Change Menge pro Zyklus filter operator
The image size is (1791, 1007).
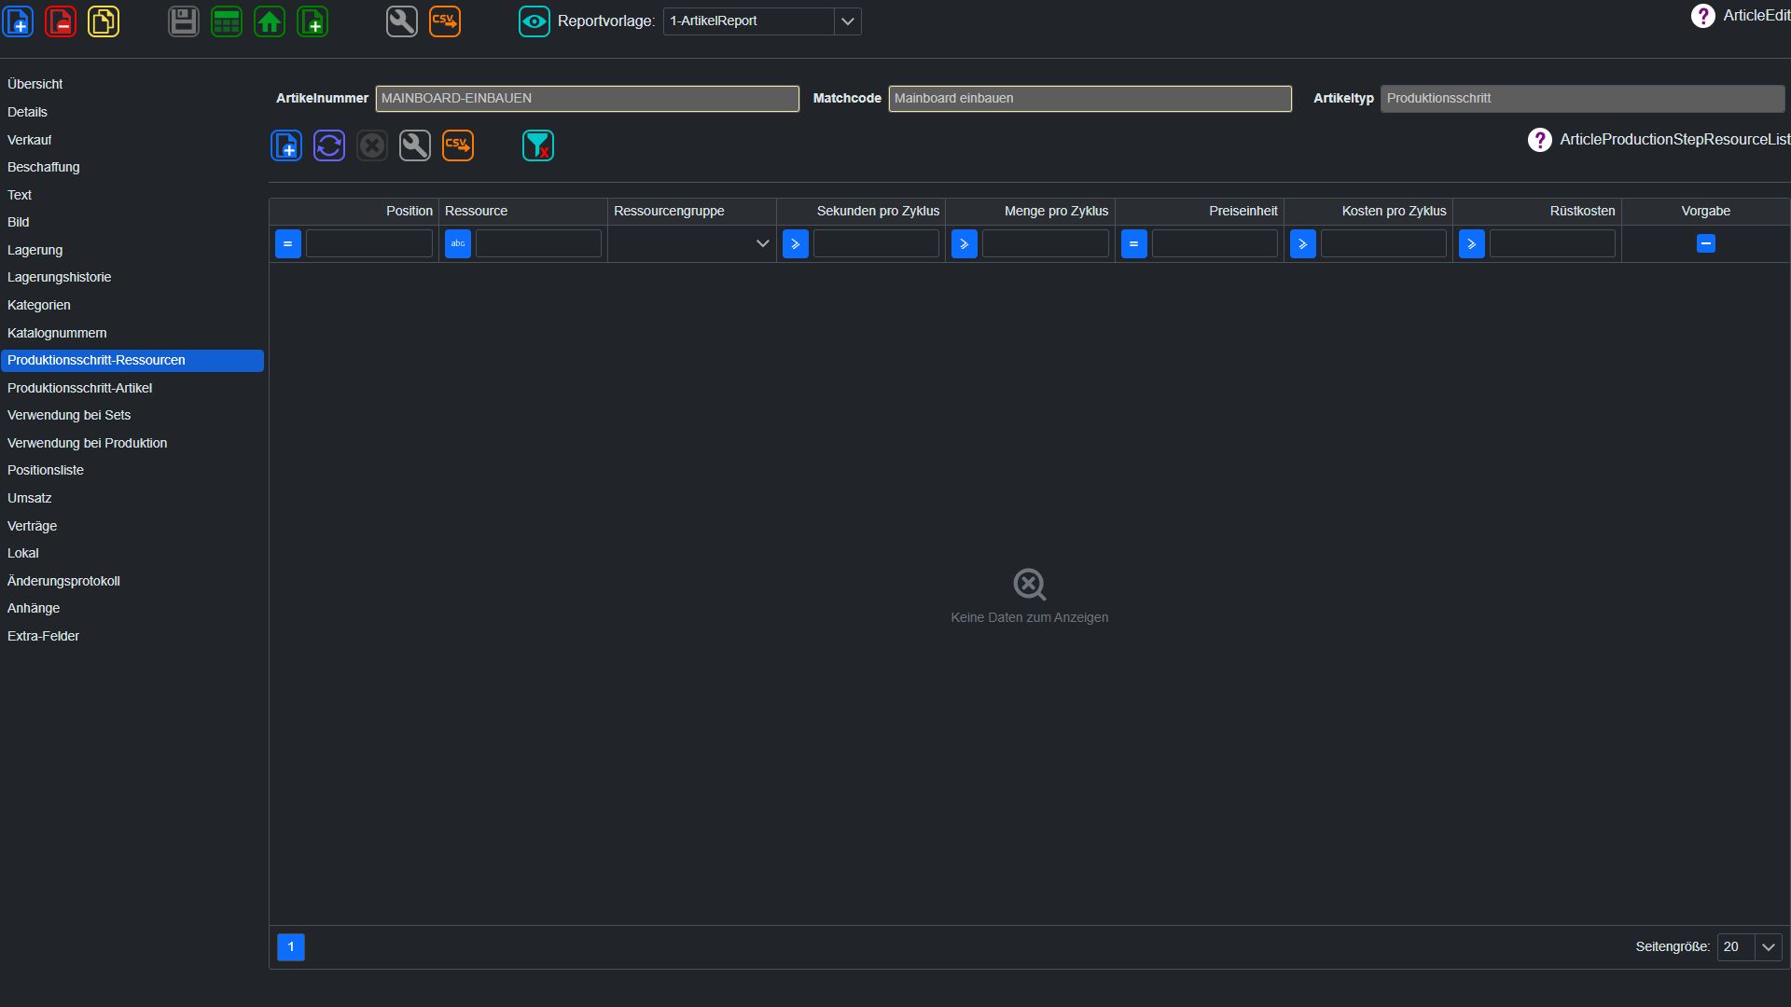[965, 244]
